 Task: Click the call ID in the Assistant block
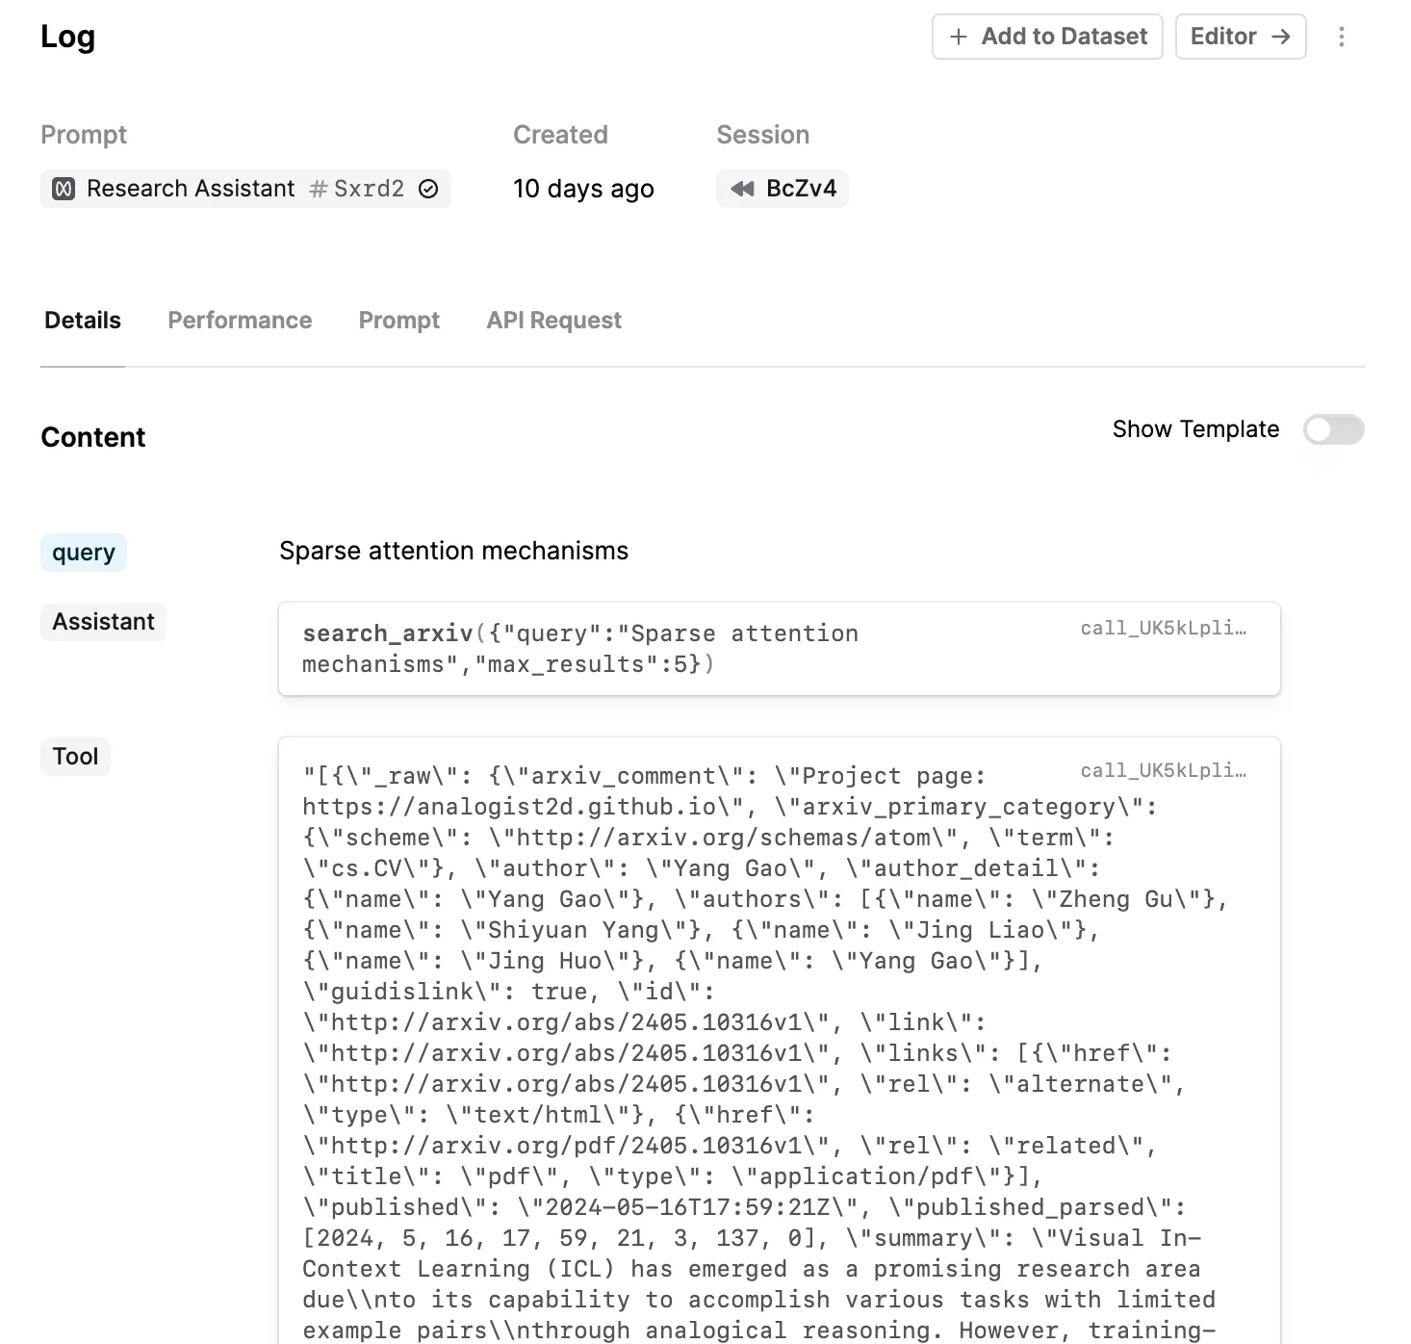pos(1163,629)
